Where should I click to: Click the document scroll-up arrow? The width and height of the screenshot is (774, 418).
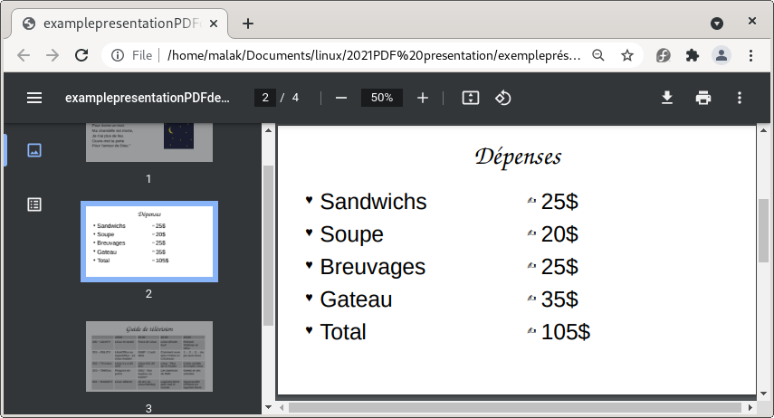(x=764, y=130)
